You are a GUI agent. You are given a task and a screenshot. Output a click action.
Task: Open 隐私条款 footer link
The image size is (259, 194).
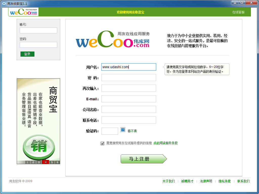click(225, 181)
